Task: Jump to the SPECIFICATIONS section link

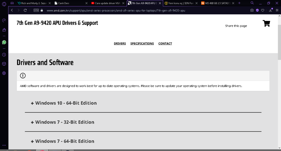Action: click(142, 43)
